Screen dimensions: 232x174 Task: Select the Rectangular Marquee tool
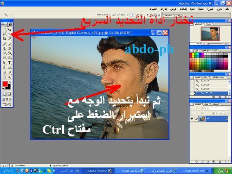click(5, 29)
